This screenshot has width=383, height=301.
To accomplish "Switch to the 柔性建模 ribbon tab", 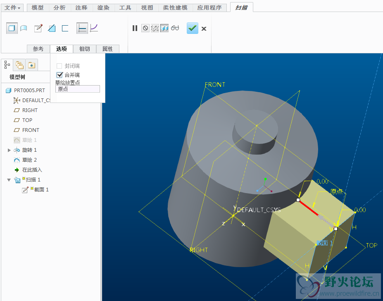I will pyautogui.click(x=175, y=8).
